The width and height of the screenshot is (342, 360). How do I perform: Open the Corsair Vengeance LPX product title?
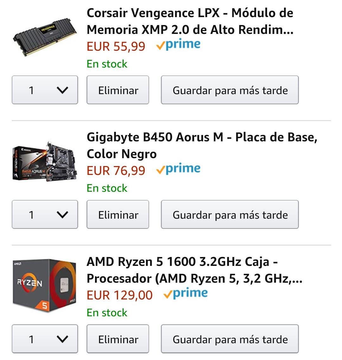pyautogui.click(x=190, y=21)
